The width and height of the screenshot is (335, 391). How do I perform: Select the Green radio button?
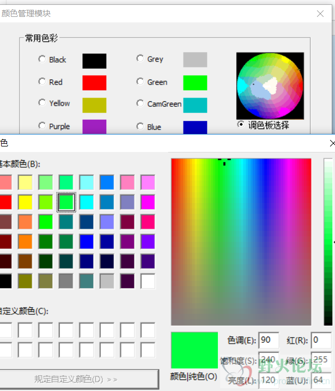[x=140, y=81]
